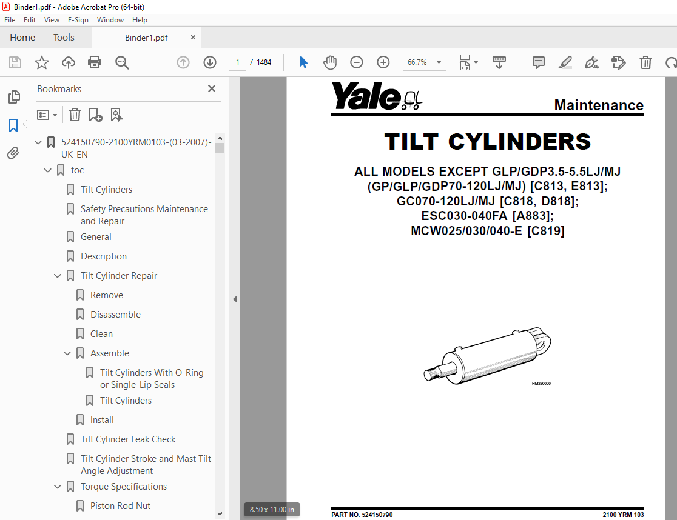Open the View menu
The width and height of the screenshot is (677, 520).
tap(52, 20)
